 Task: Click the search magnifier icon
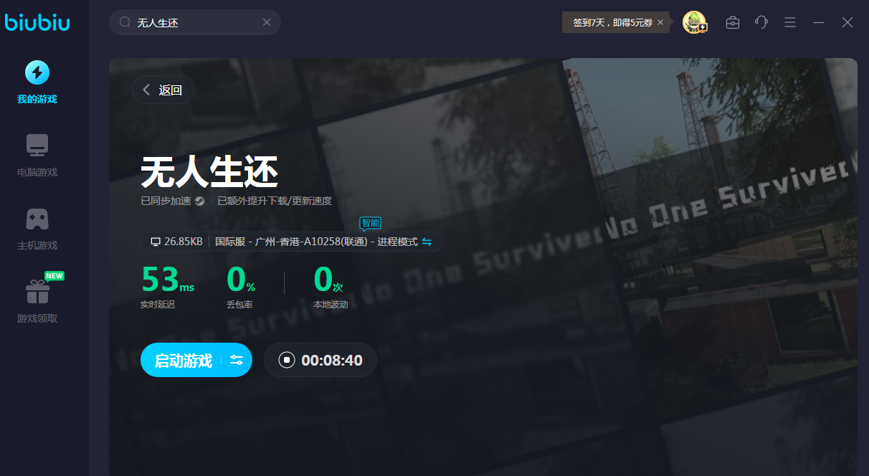click(x=125, y=22)
